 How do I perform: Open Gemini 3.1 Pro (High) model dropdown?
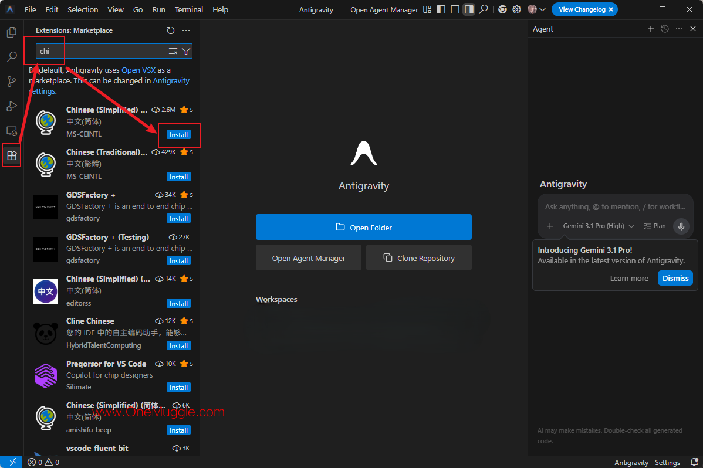[598, 226]
